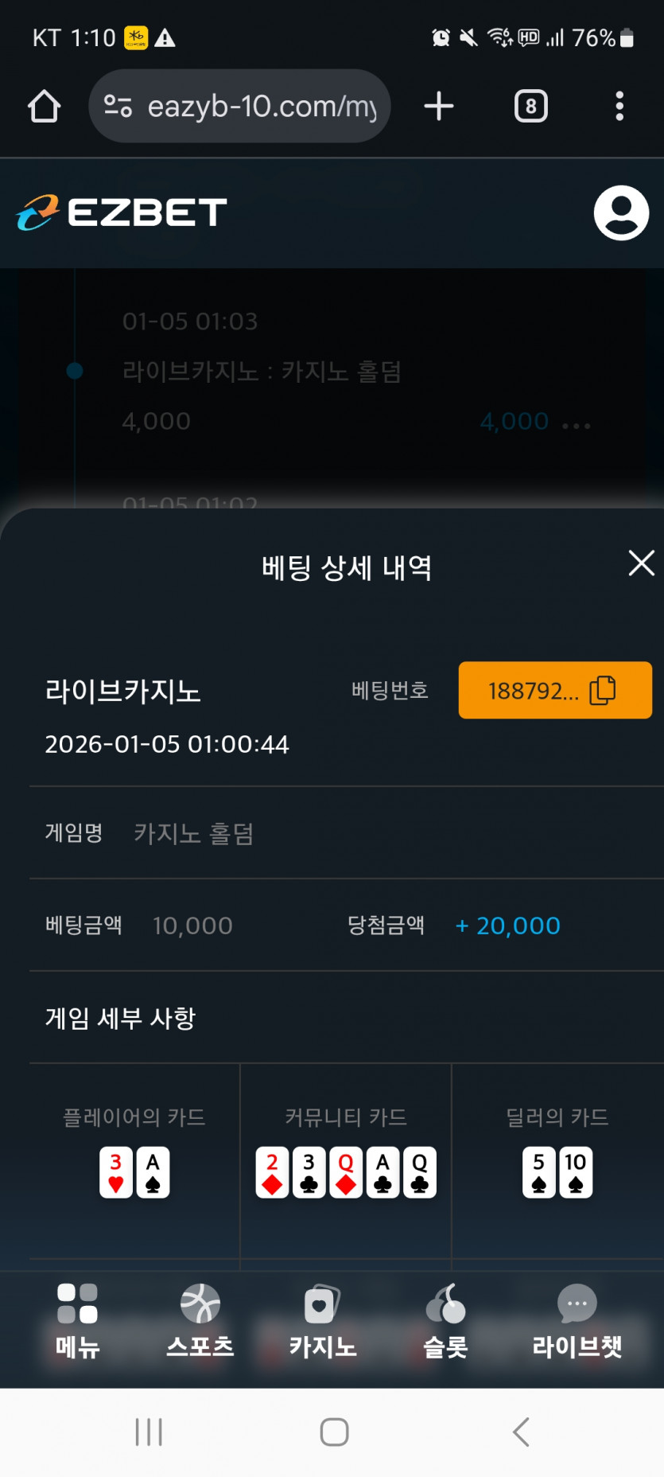Tap the 플레이어의 카드 ace of spades card
The image size is (664, 1477).
point(153,1172)
